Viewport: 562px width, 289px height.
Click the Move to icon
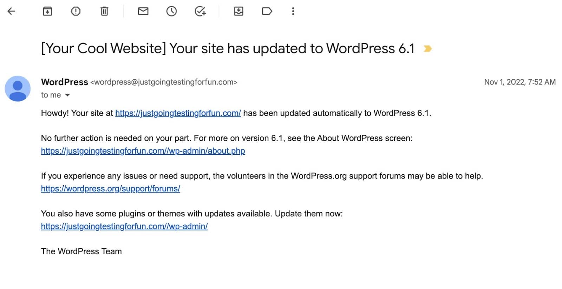pos(238,11)
